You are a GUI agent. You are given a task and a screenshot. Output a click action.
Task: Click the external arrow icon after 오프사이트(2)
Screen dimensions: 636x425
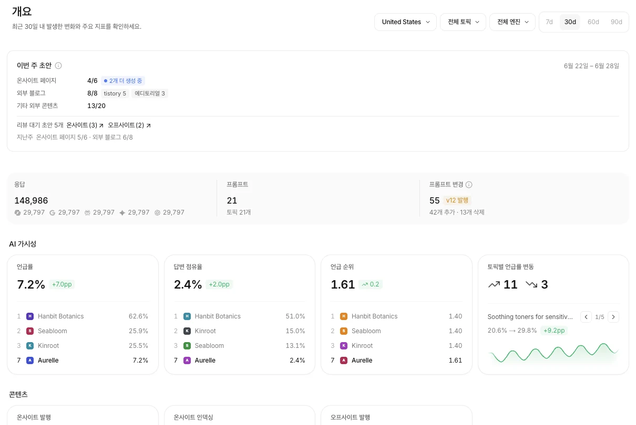(148, 125)
